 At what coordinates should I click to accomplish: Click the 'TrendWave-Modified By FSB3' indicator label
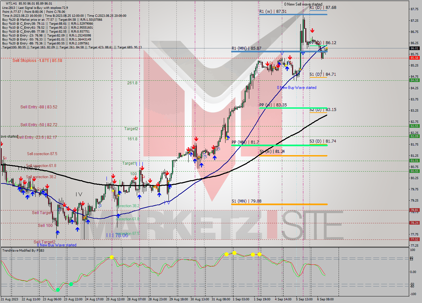(x=23, y=251)
